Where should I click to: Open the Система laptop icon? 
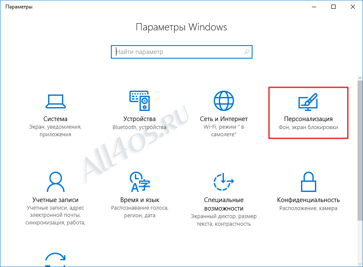[56, 101]
